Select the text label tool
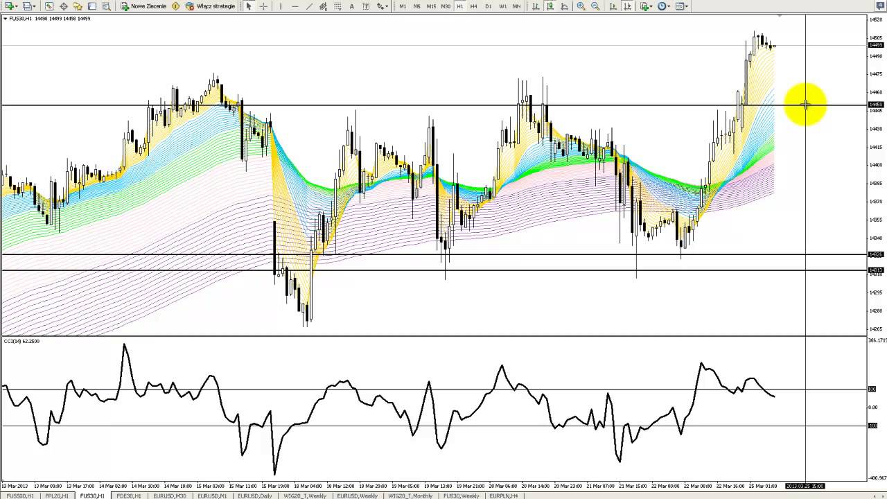 (x=366, y=6)
